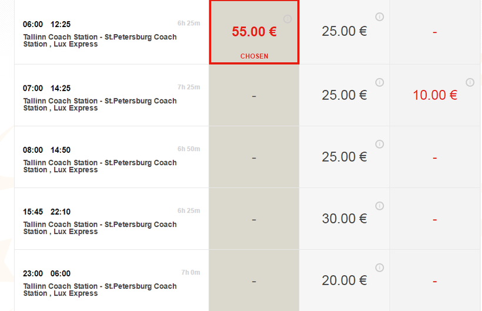Open the overnight 23:00–06:00 trip route details
This screenshot has height=311, width=482.
(100, 290)
